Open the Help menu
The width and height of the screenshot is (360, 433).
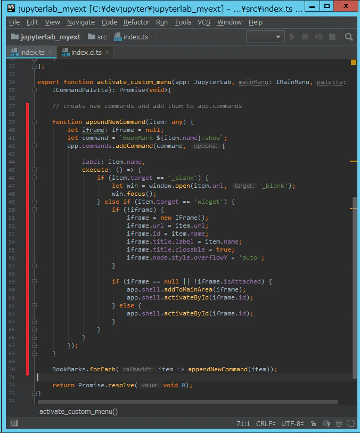click(255, 22)
